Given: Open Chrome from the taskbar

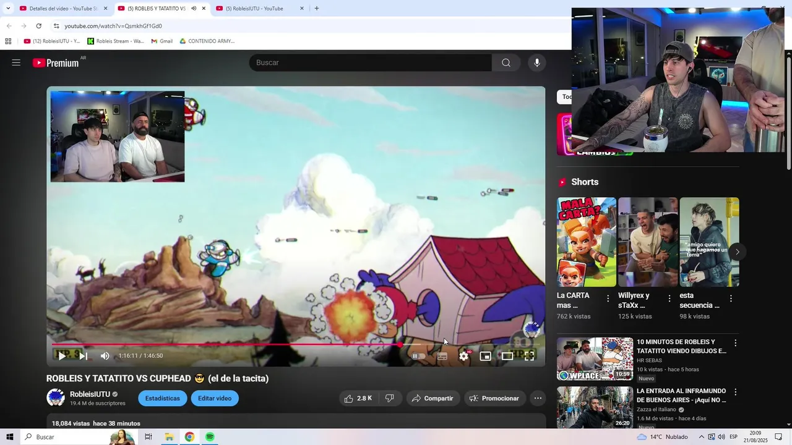Looking at the screenshot, I should click(x=189, y=437).
